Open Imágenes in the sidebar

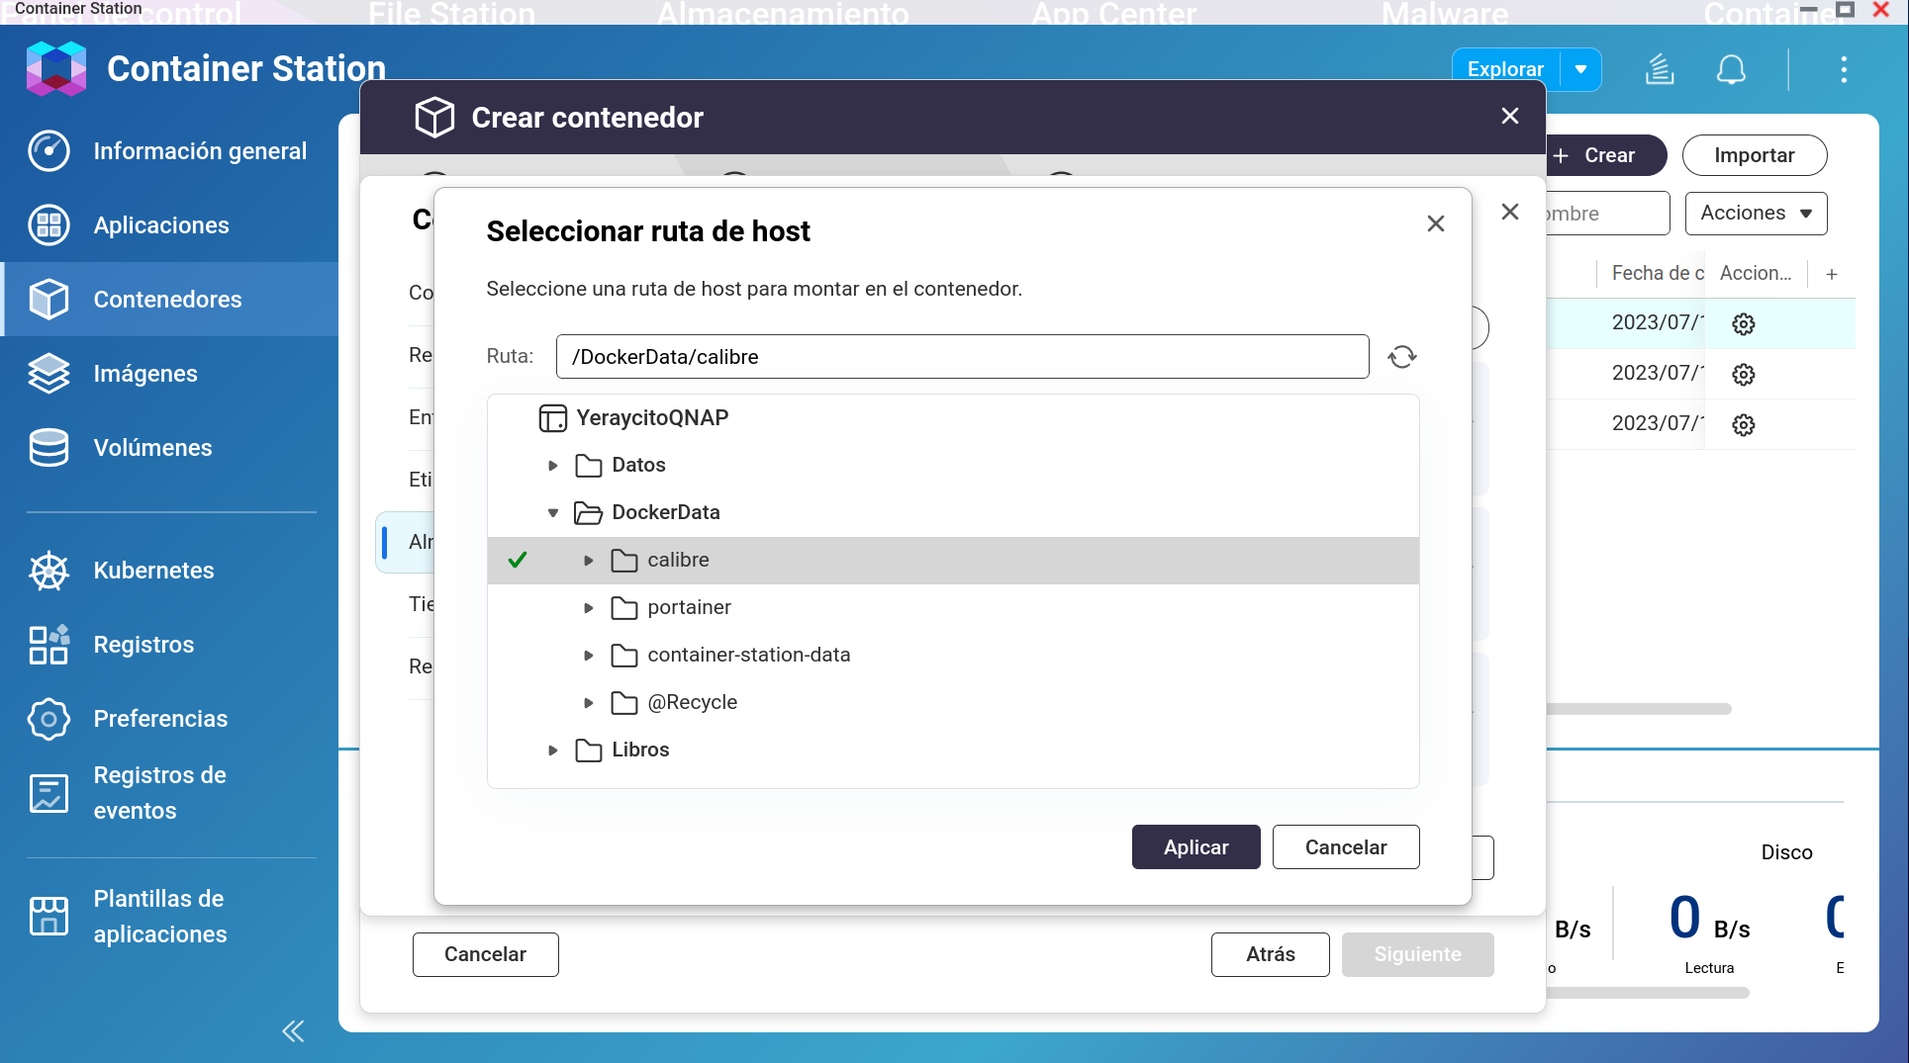point(145,374)
